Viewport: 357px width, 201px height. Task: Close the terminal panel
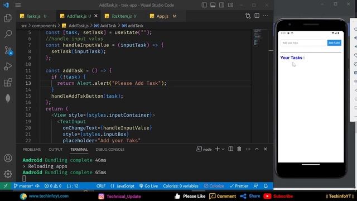pos(266,149)
